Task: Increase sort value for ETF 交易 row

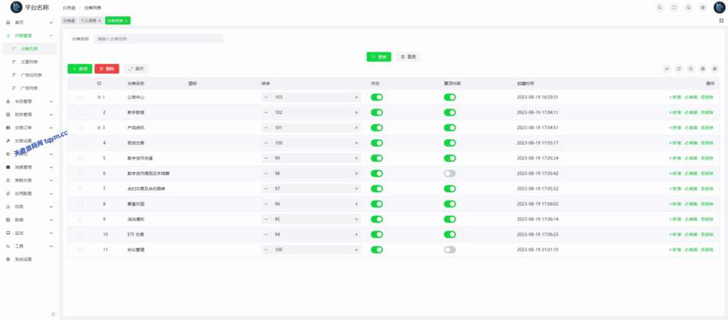Action: click(x=357, y=234)
